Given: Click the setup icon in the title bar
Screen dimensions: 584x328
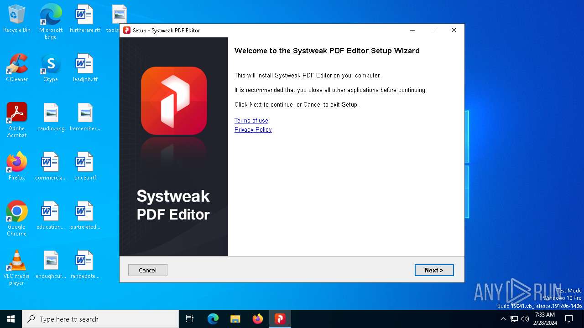Looking at the screenshot, I should (127, 30).
